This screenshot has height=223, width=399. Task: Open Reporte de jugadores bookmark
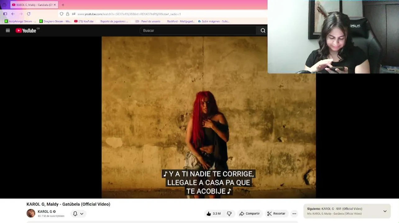click(x=114, y=21)
